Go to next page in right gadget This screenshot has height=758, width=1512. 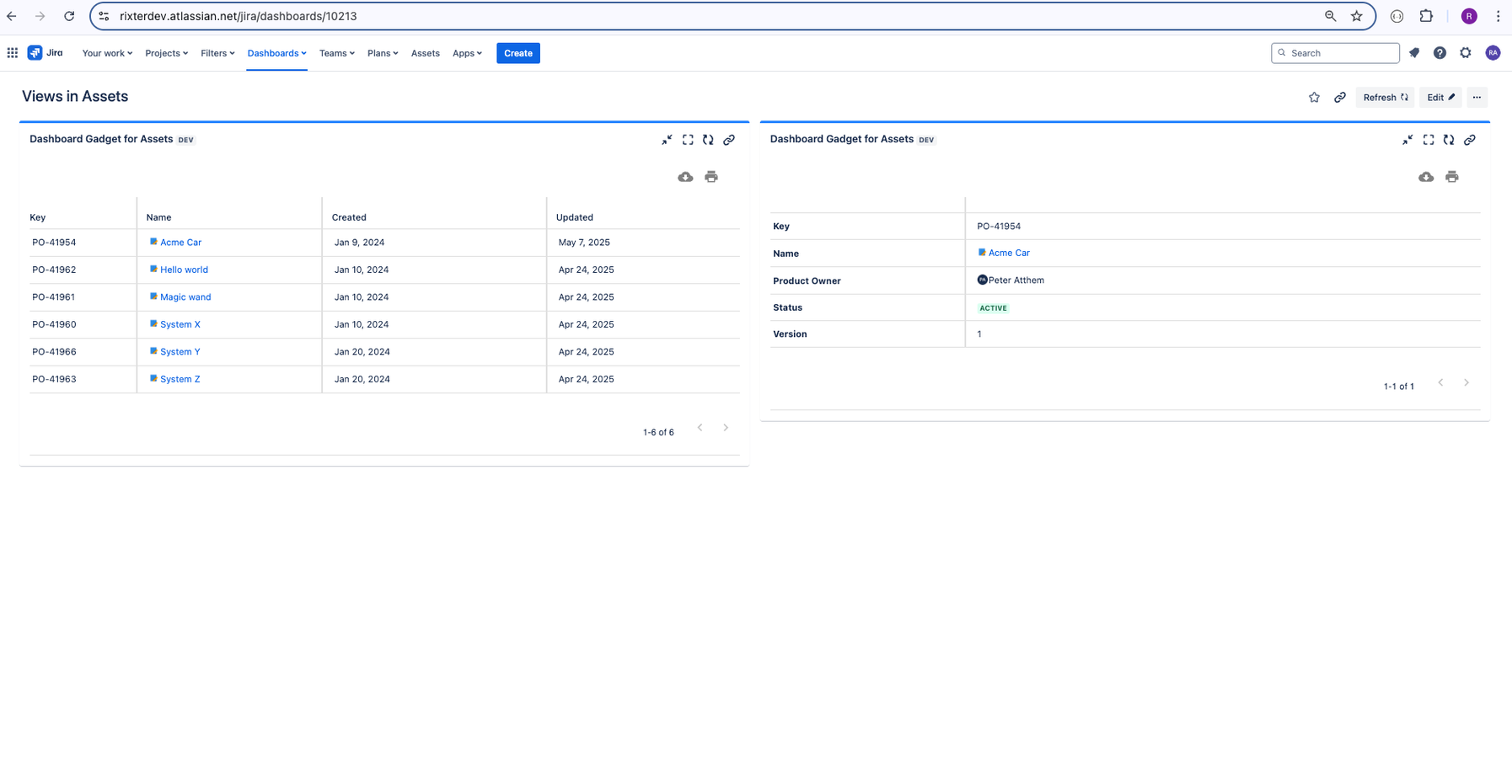tap(1466, 382)
